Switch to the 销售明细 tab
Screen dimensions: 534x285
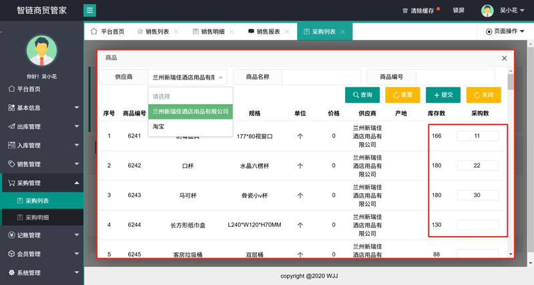tap(213, 31)
